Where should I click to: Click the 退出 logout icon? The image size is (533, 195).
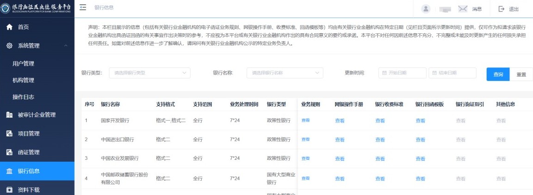[501, 9]
